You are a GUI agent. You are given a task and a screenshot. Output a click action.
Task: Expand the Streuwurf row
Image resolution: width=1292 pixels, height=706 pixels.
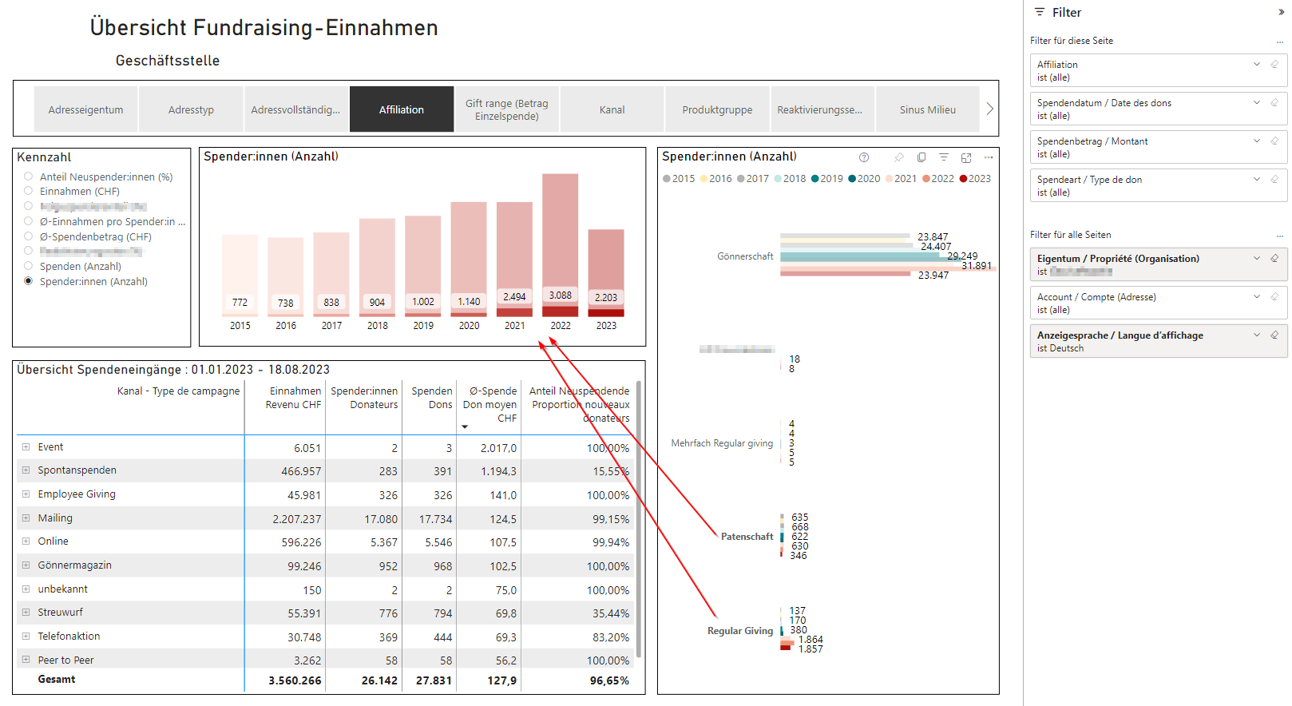click(x=26, y=613)
